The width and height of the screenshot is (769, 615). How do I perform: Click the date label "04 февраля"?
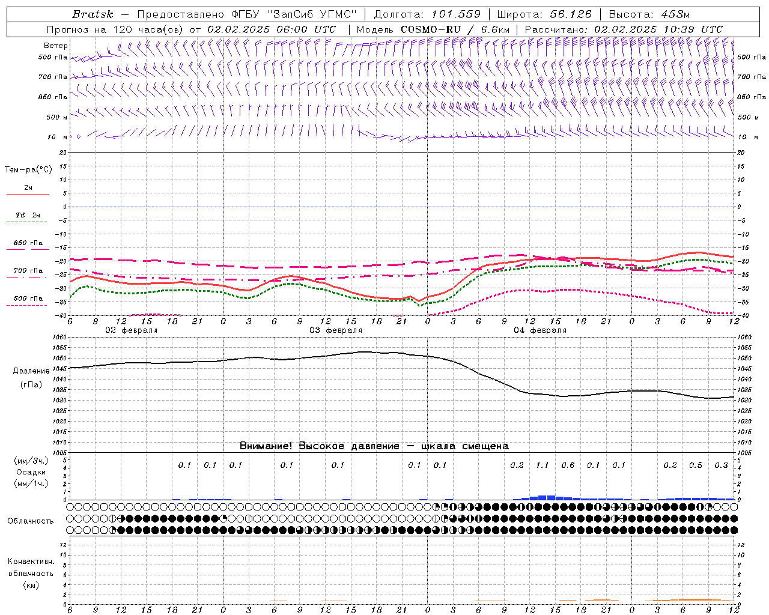coord(540,330)
